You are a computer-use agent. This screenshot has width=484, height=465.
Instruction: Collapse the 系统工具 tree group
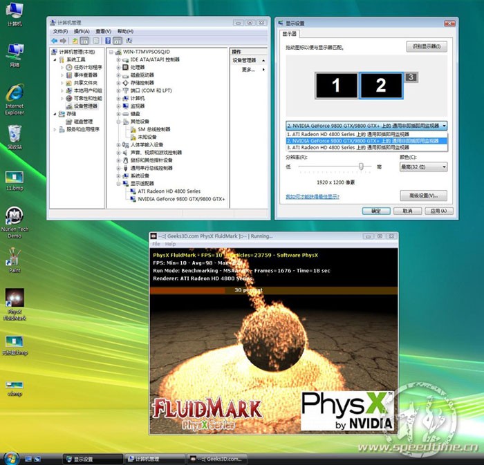point(55,59)
